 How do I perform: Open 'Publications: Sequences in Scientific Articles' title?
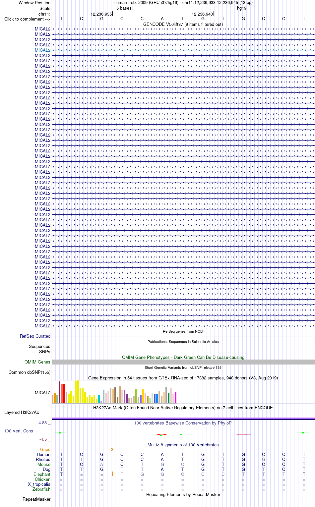coord(183,342)
